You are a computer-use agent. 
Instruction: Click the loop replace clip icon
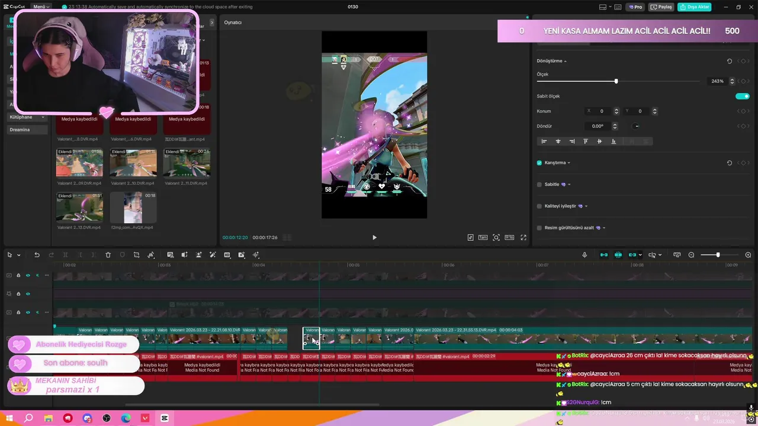click(242, 255)
